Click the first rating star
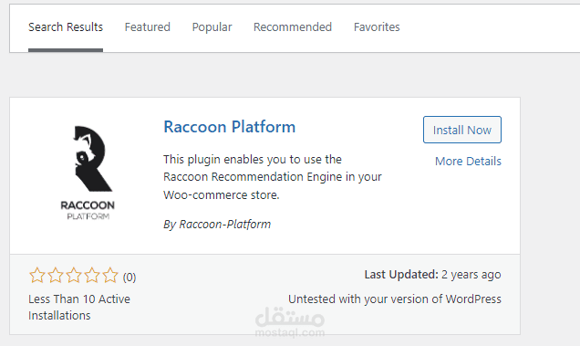 coord(37,275)
